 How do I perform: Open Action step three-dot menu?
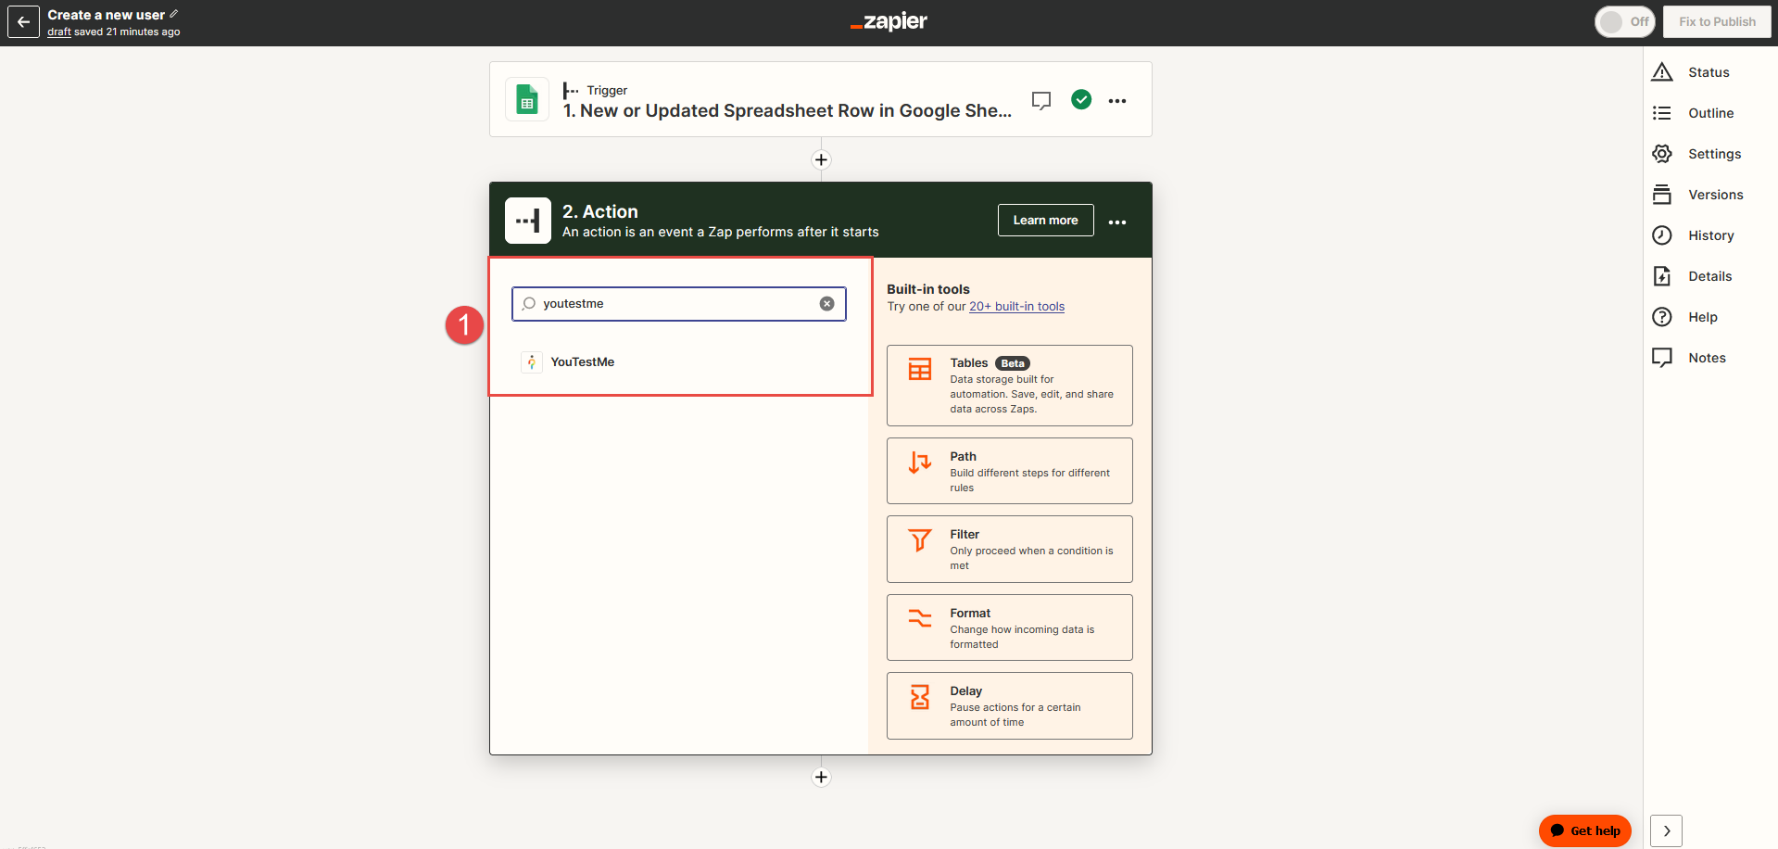tap(1117, 222)
